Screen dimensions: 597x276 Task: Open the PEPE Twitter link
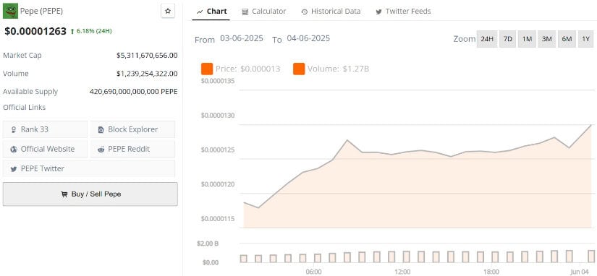[x=89, y=168]
